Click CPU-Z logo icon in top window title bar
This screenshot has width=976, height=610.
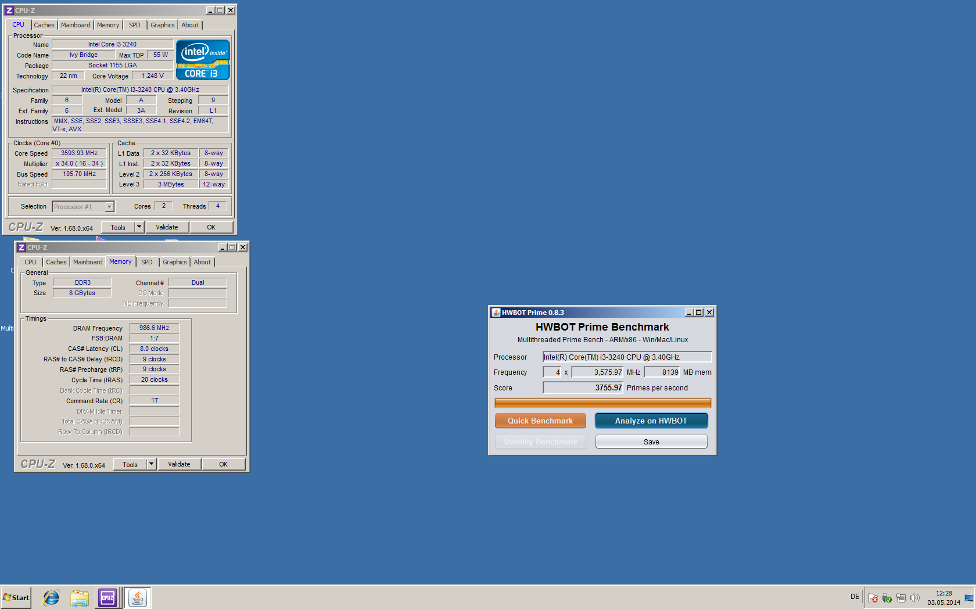9,10
